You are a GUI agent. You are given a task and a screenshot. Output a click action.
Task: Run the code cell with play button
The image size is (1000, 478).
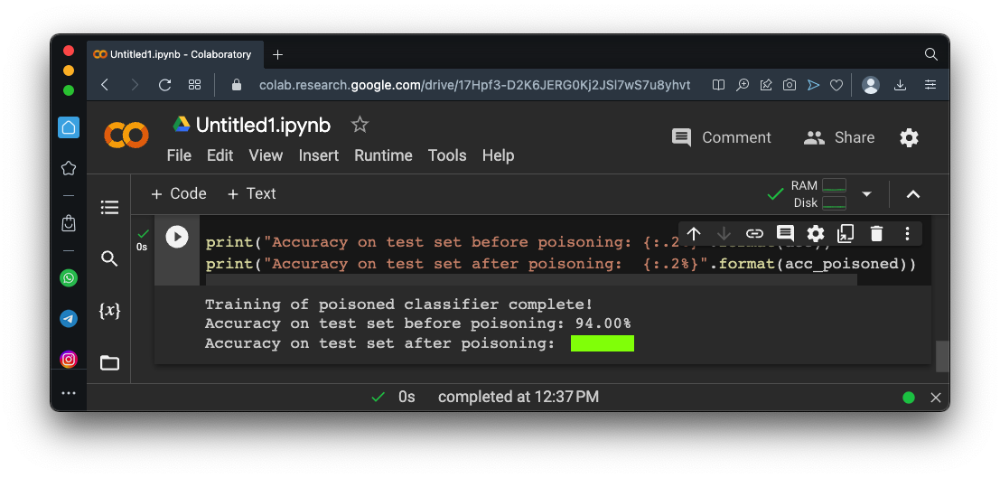[177, 237]
